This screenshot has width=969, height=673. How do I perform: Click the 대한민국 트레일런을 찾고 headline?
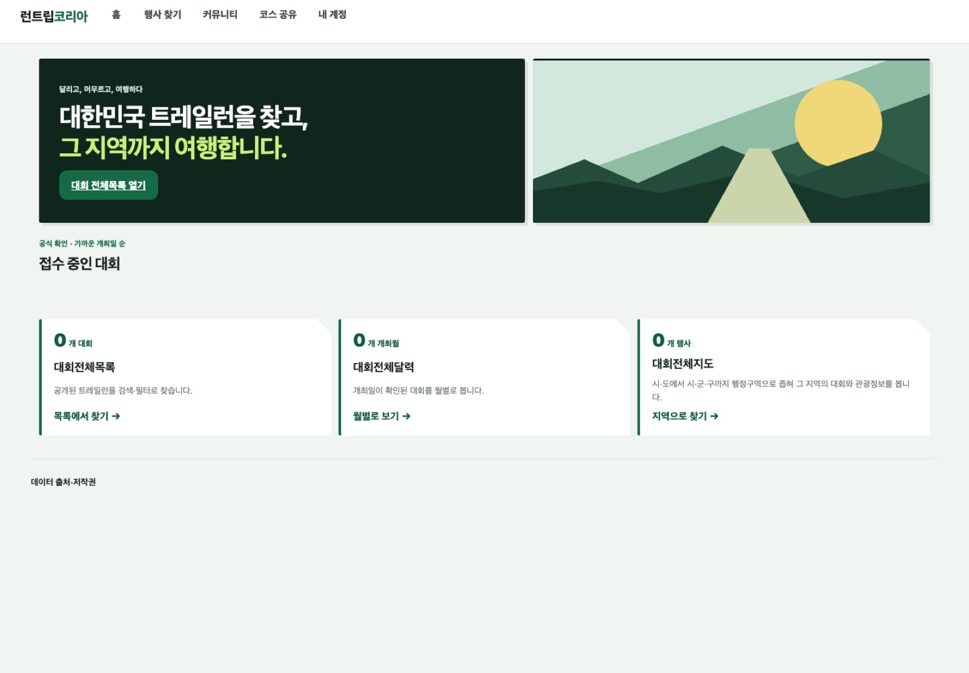tap(184, 116)
